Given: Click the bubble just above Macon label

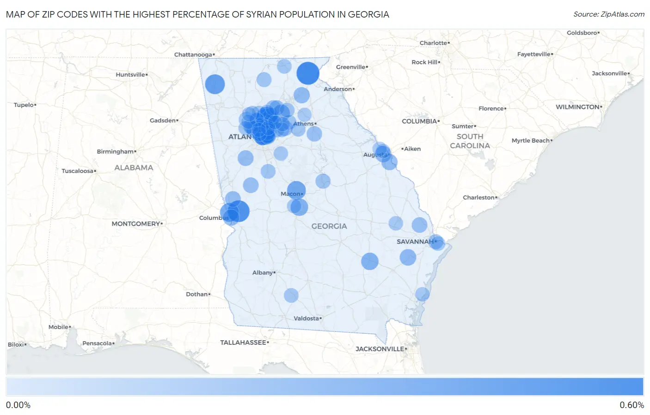Looking at the screenshot, I should 296,190.
